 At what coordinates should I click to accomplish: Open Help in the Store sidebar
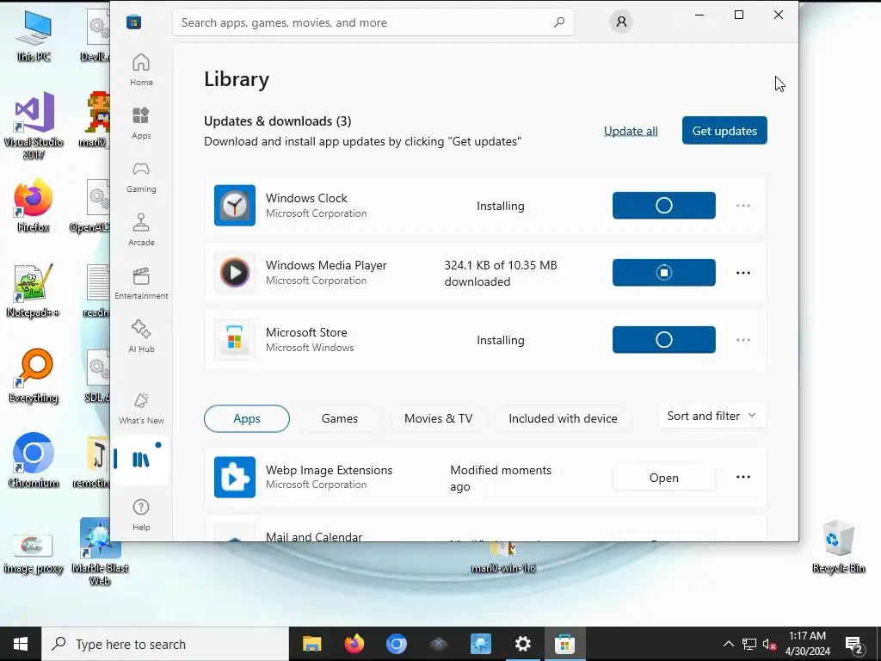(141, 515)
